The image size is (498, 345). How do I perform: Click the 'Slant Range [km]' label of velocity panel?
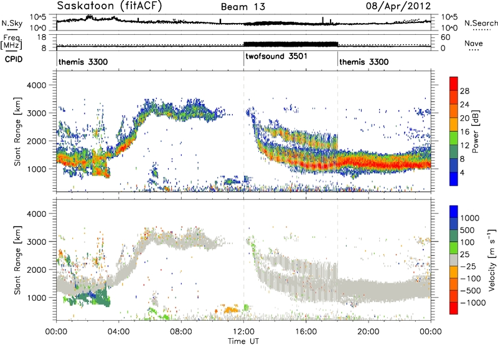point(17,260)
